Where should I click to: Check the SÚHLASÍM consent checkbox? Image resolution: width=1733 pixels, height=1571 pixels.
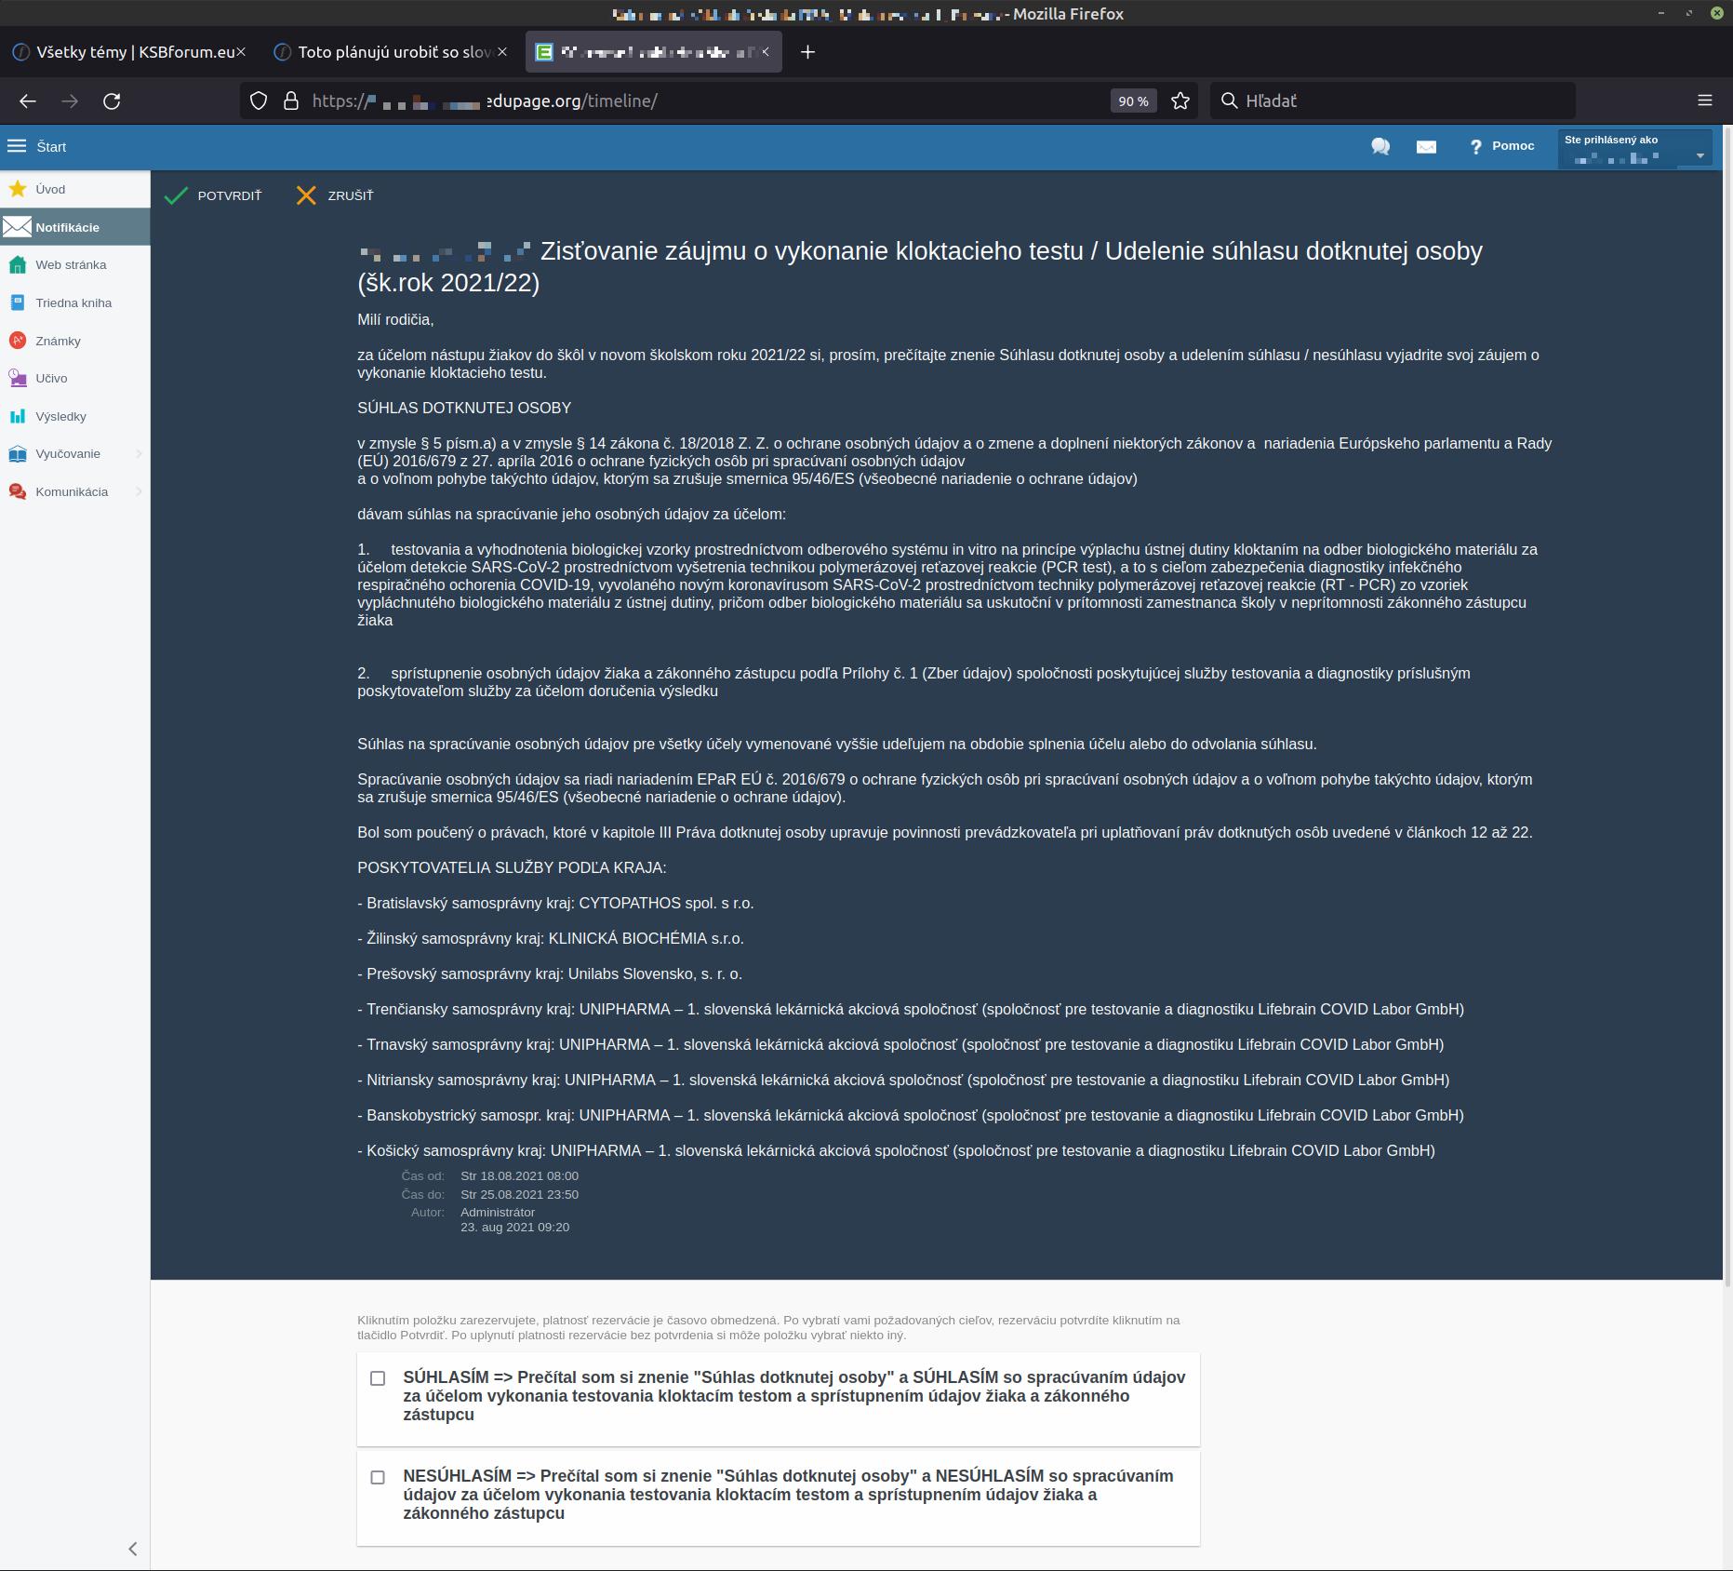click(x=378, y=1378)
